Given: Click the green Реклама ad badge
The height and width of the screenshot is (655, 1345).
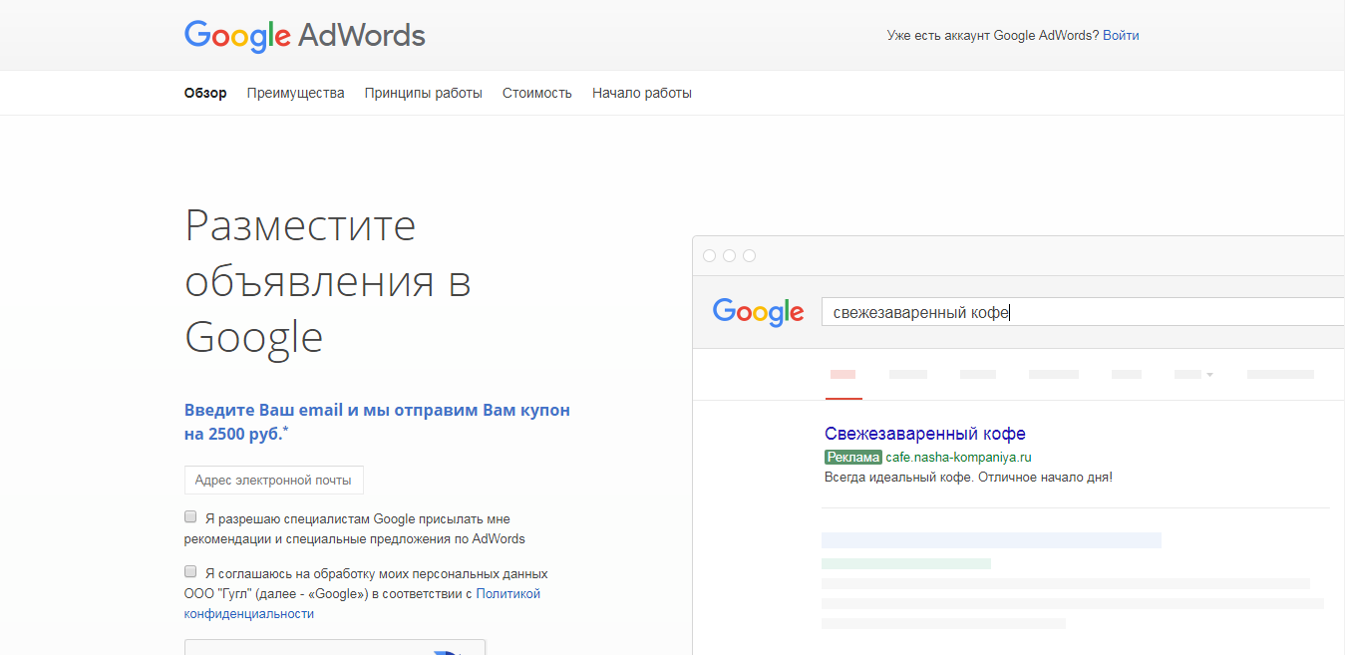Looking at the screenshot, I should [x=853, y=458].
